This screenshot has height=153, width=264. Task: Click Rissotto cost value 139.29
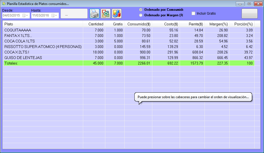pos(173,47)
